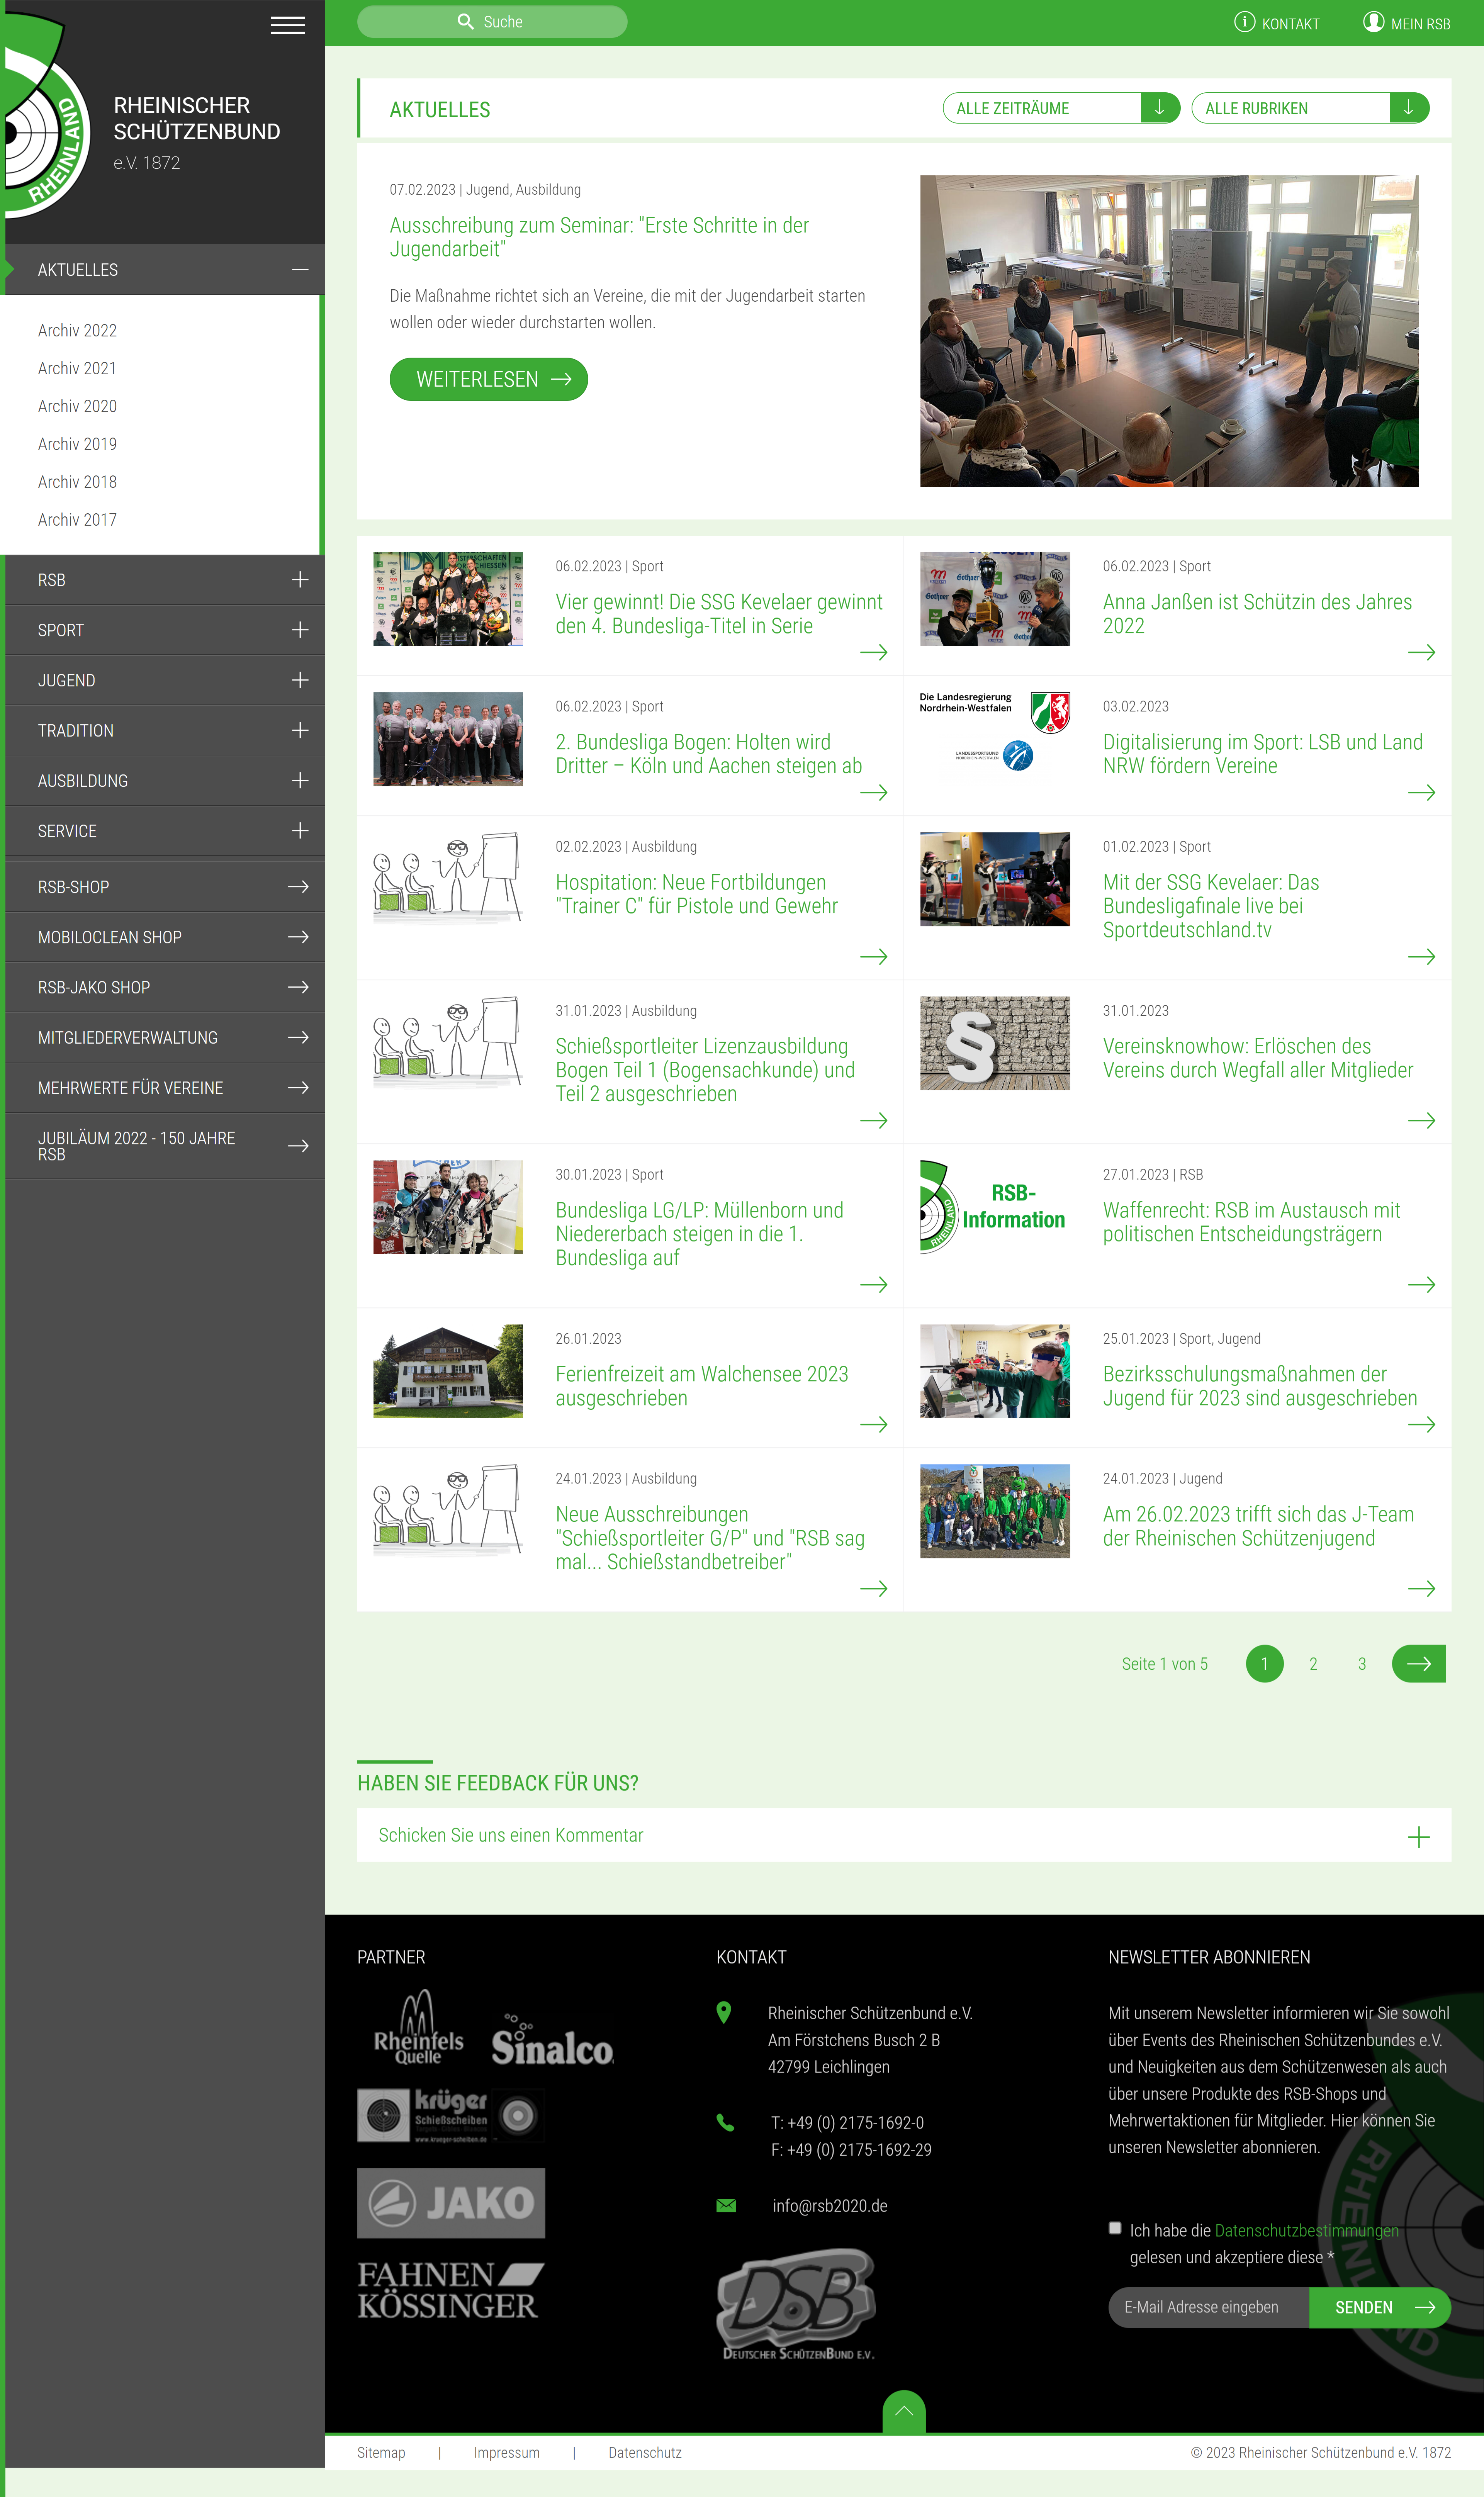Image resolution: width=1484 pixels, height=2497 pixels.
Task: Click arrow for SSG Kevelaer Bundesliga-Titel article
Action: point(874,652)
